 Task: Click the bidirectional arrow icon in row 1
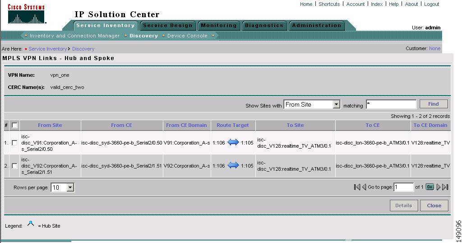pyautogui.click(x=233, y=142)
